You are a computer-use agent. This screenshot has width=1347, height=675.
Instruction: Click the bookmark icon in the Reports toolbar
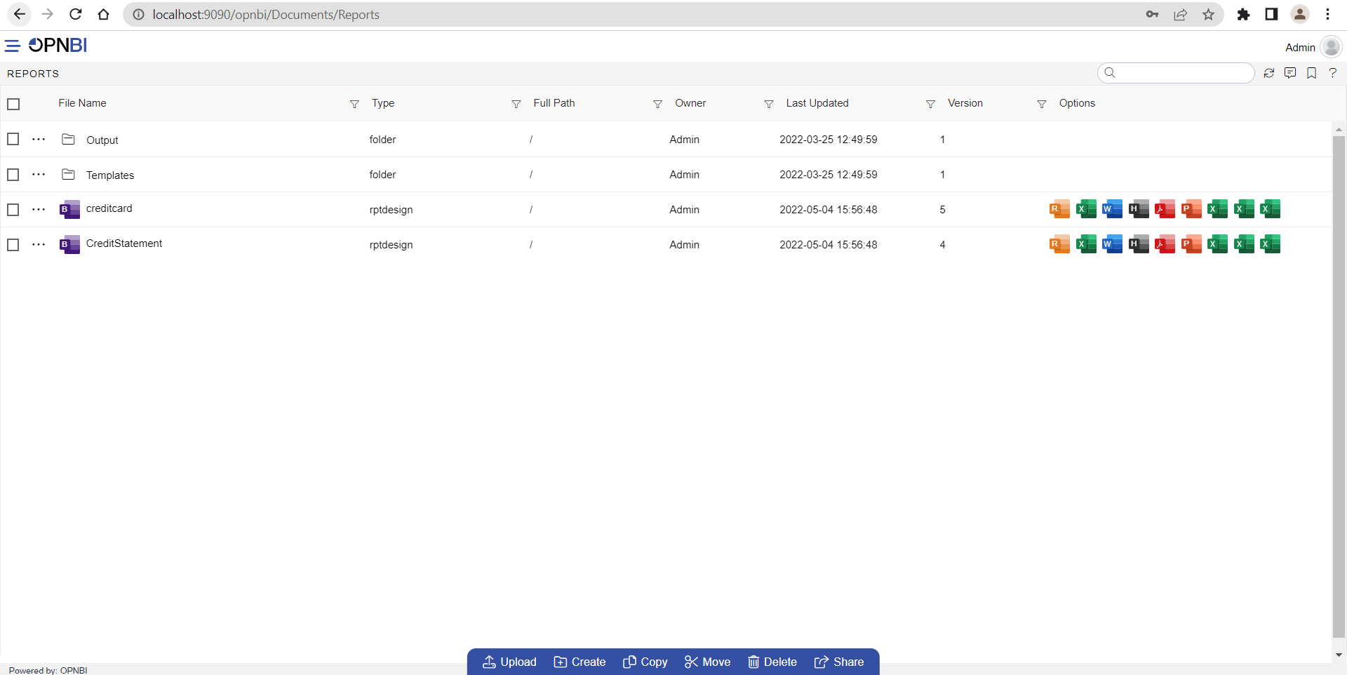[x=1311, y=73]
